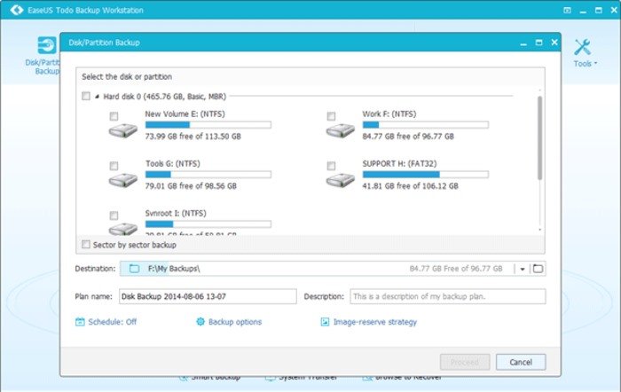The width and height of the screenshot is (621, 392).
Task: Click "79.01 GB free of 98.56 GB" text
Action: (x=191, y=185)
